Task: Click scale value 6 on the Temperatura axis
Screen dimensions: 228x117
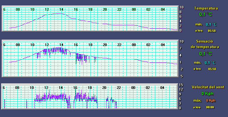Action: coord(181,17)
